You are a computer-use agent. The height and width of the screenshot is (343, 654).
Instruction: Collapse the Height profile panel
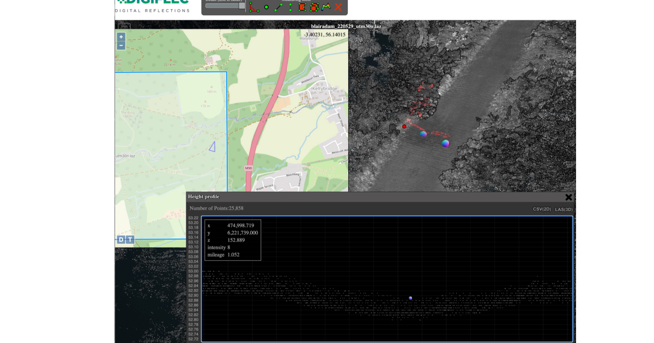click(569, 198)
